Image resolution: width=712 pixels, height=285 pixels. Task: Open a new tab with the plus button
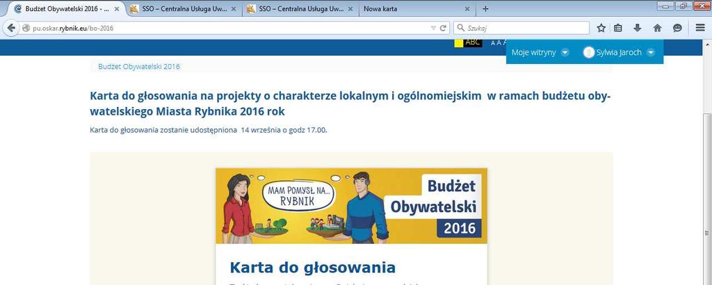tap(485, 8)
